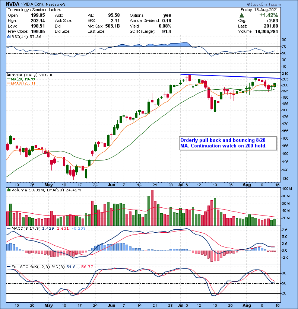Click the volume bars icon beside Volume 18.31M
This screenshot has height=309, width=298.
[x=9, y=190]
